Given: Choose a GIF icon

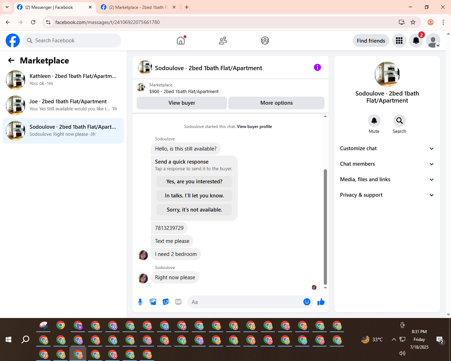Looking at the screenshot, I should coord(178,302).
